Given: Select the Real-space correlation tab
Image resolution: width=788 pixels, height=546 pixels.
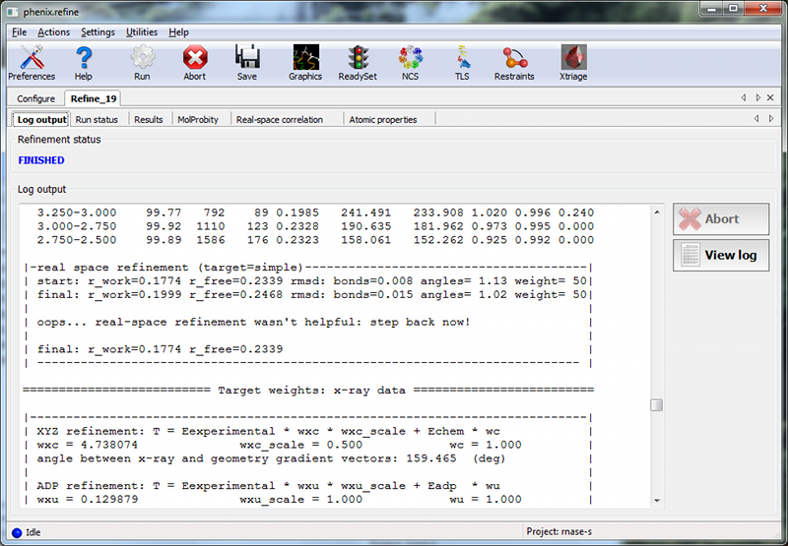Looking at the screenshot, I should [x=279, y=119].
